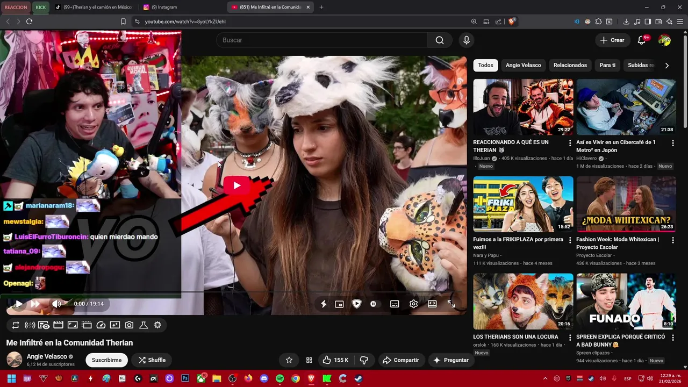Click the speedometer playback speed icon
This screenshot has height=387, width=688.
click(x=101, y=325)
